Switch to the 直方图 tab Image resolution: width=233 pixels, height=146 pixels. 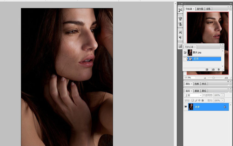point(200,9)
